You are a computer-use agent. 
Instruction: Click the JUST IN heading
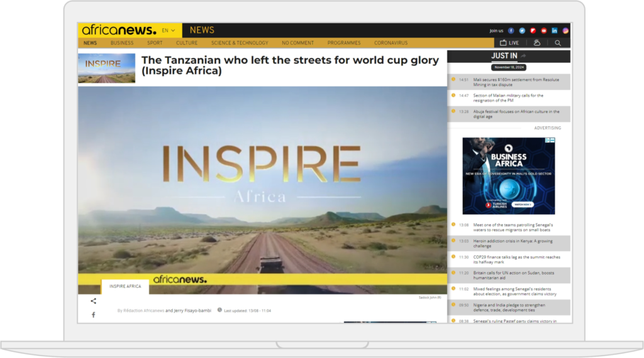coord(504,56)
